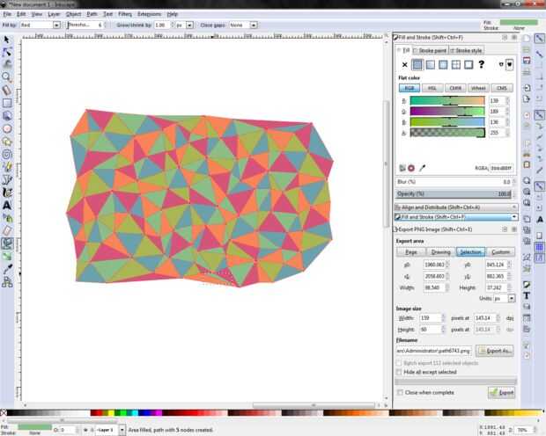Open the Filters menu
This screenshot has height=436, width=546.
coord(125,14)
